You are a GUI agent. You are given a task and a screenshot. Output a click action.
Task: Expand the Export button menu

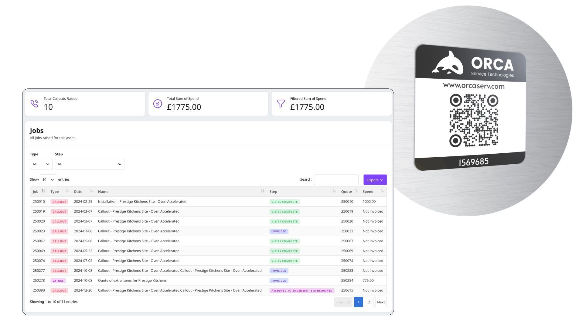pyautogui.click(x=375, y=180)
